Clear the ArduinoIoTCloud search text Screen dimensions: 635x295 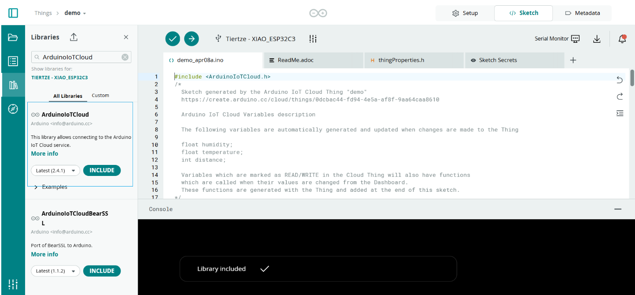click(x=125, y=57)
